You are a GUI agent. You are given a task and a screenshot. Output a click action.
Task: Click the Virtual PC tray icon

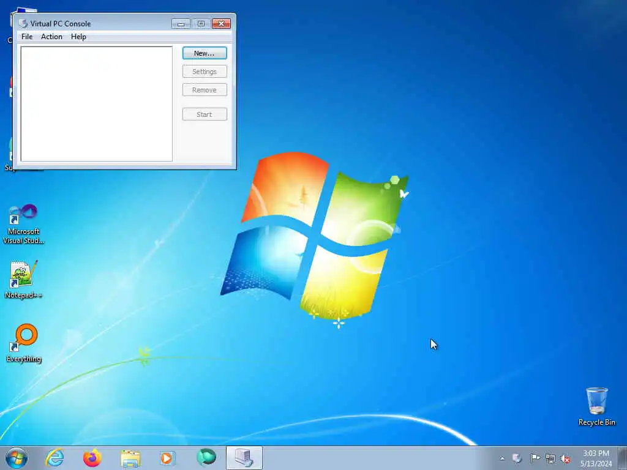(x=517, y=458)
